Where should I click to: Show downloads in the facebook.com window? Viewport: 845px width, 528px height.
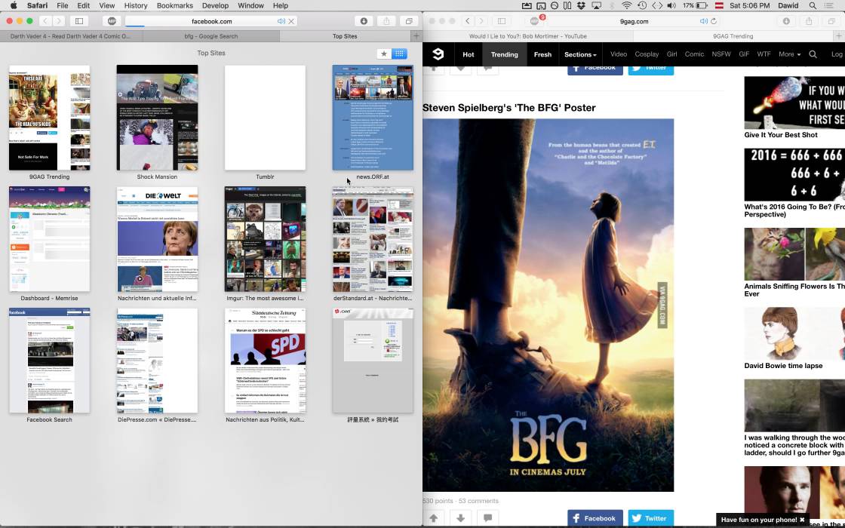364,21
